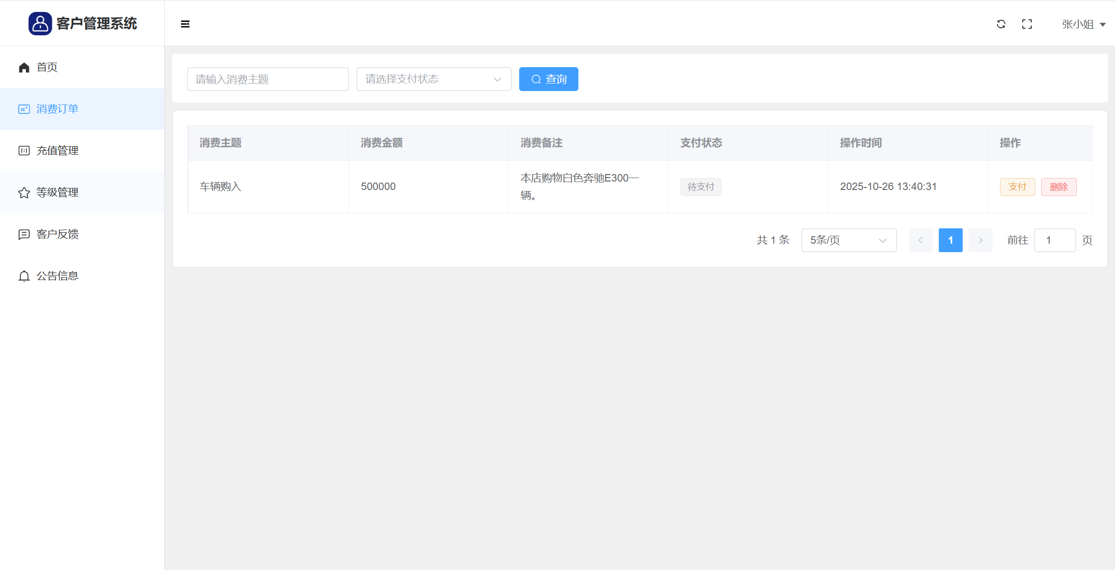Open the 充值管理 menu item
This screenshot has width=1115, height=570.
(x=57, y=151)
